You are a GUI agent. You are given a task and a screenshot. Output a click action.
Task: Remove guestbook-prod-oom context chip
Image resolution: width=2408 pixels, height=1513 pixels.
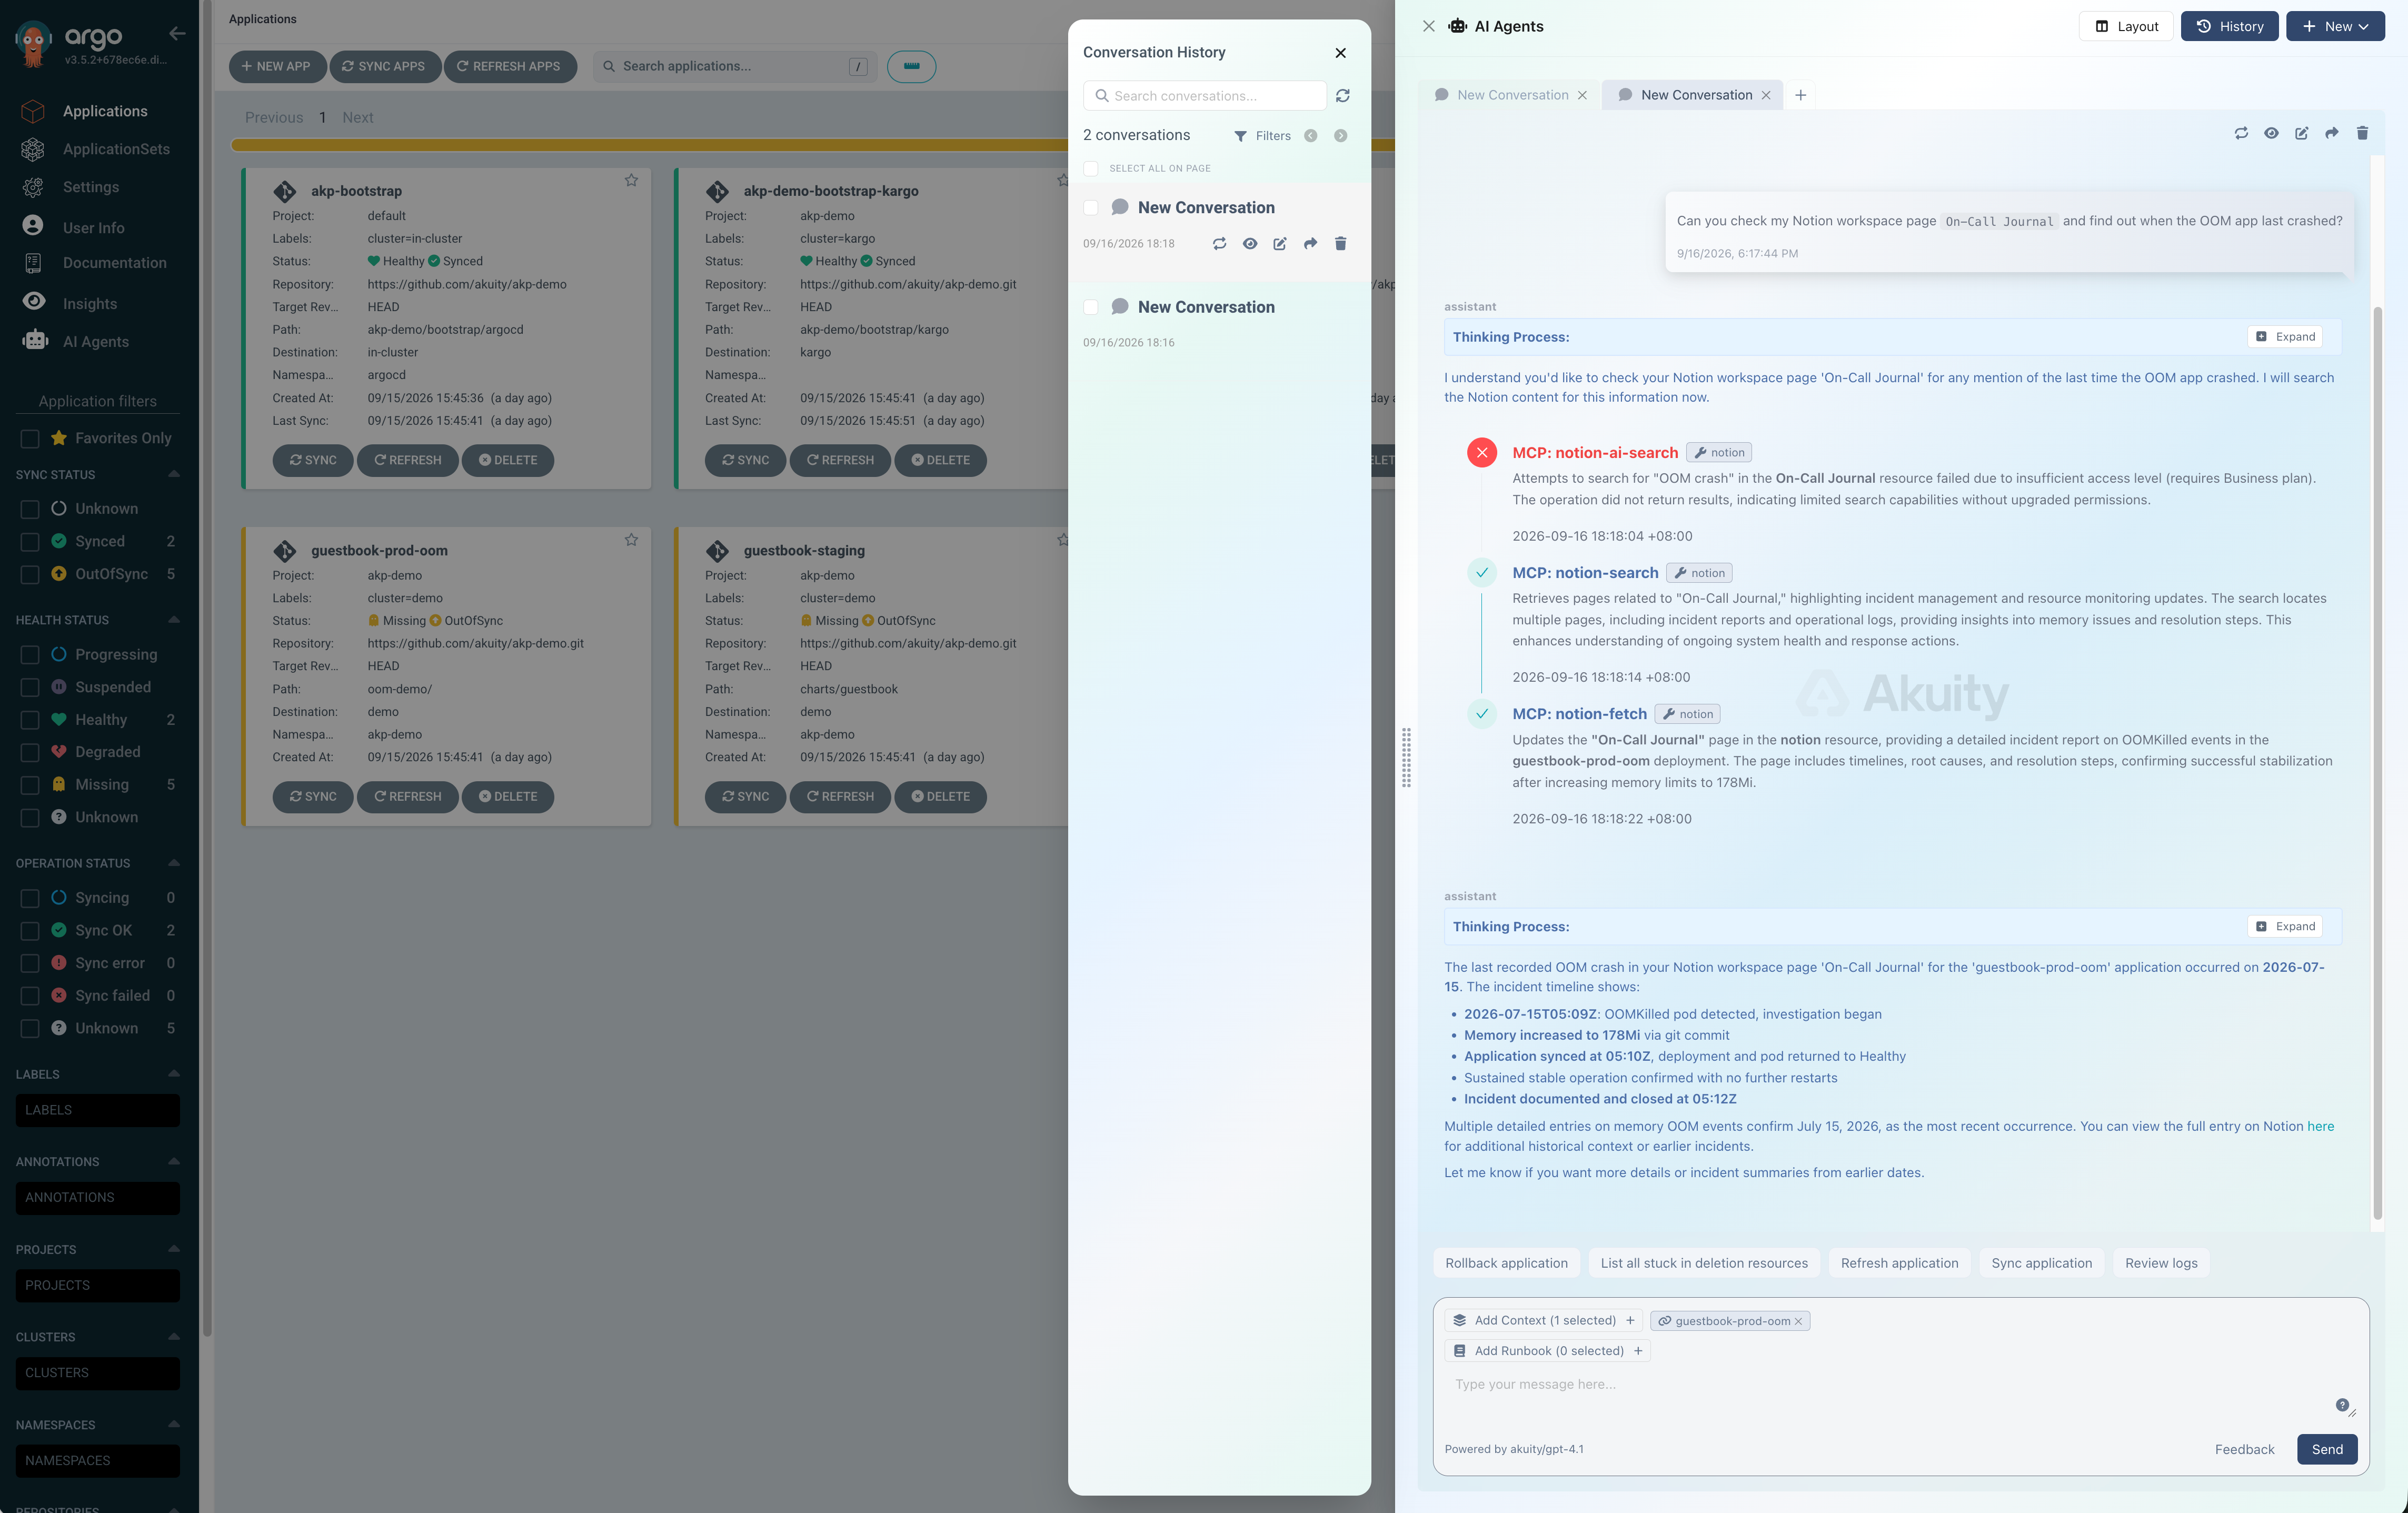1798,1321
